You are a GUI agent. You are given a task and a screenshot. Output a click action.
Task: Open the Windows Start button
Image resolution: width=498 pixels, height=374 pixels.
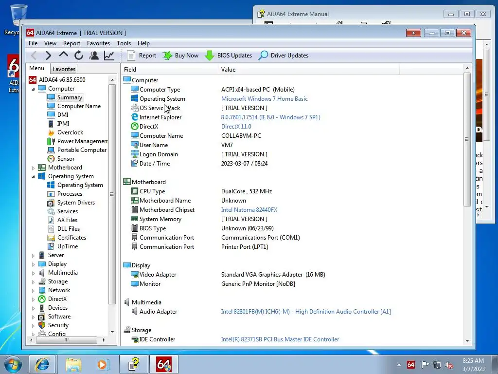pyautogui.click(x=13, y=365)
